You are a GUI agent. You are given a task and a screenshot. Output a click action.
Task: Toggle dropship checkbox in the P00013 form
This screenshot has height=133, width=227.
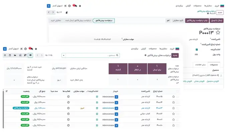point(197,50)
